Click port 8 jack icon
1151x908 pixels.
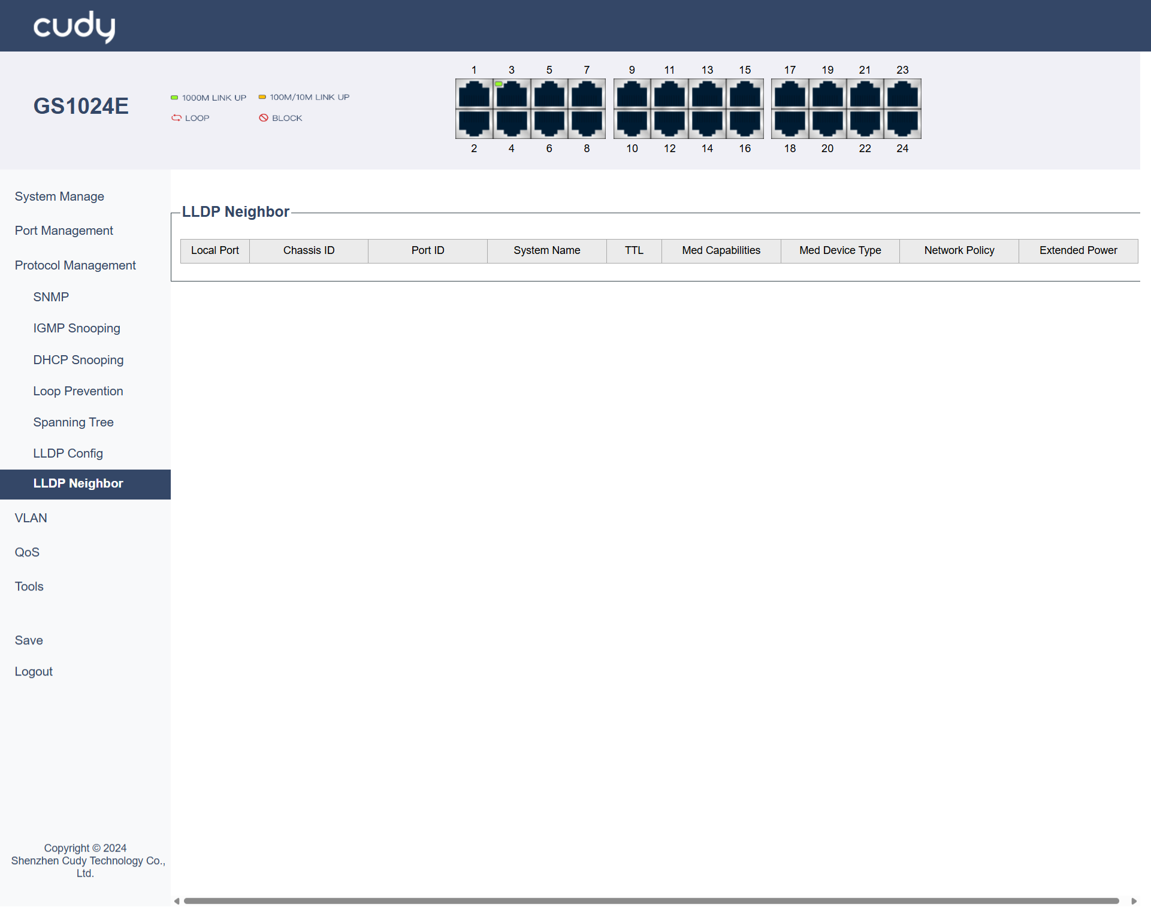click(587, 123)
